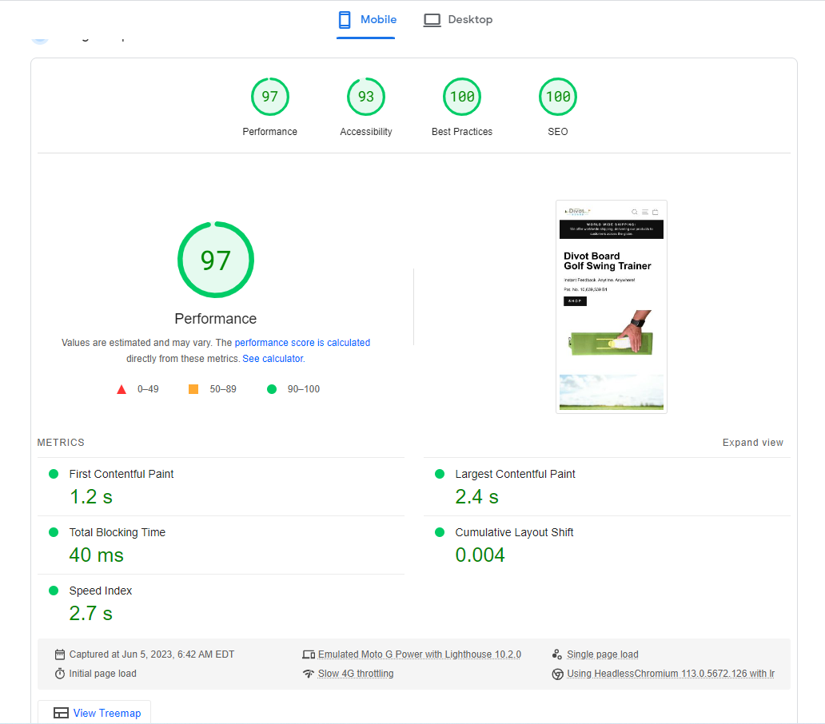Open the performance score is calculated link

click(x=302, y=342)
